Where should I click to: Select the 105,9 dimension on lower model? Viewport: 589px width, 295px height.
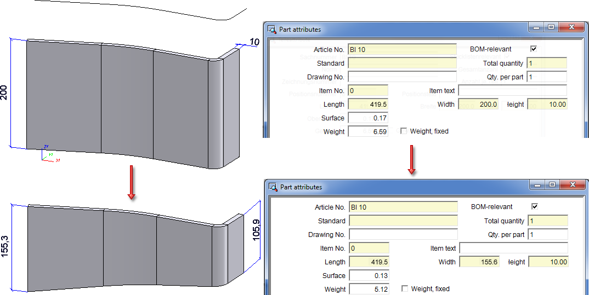[256, 229]
